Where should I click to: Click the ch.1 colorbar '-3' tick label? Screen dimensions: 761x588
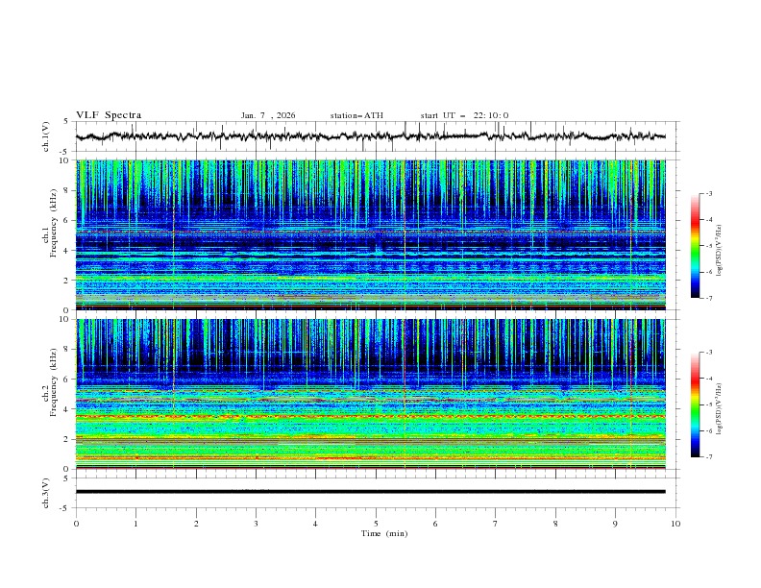point(708,193)
